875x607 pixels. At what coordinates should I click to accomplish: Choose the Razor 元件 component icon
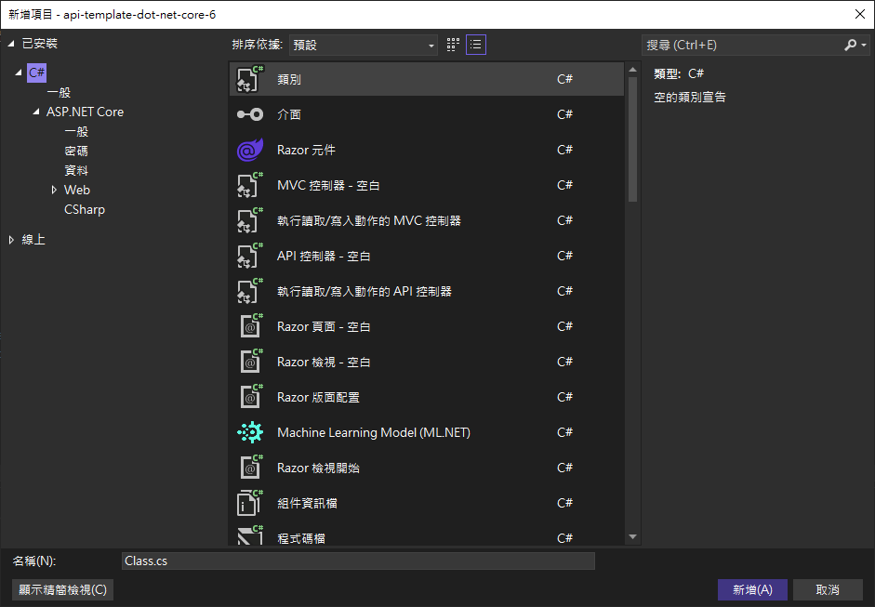click(x=249, y=150)
